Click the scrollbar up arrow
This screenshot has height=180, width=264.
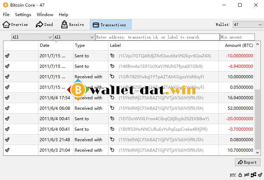click(x=257, y=44)
